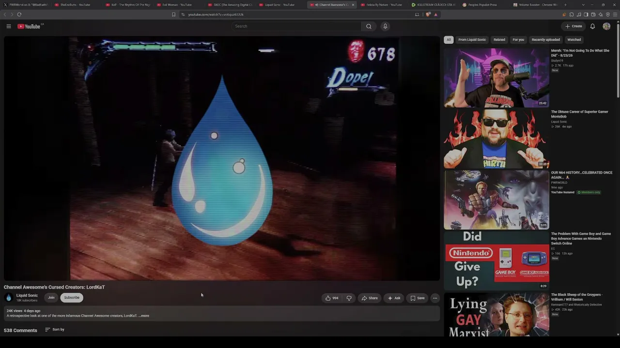This screenshot has height=348, width=620.
Task: View site information icon beside the URL
Action: coord(183,14)
